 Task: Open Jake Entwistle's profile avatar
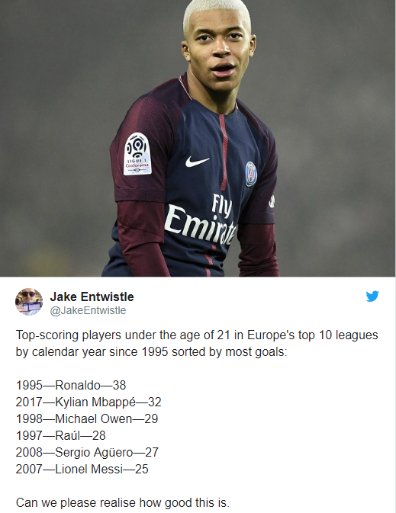pyautogui.click(x=29, y=302)
